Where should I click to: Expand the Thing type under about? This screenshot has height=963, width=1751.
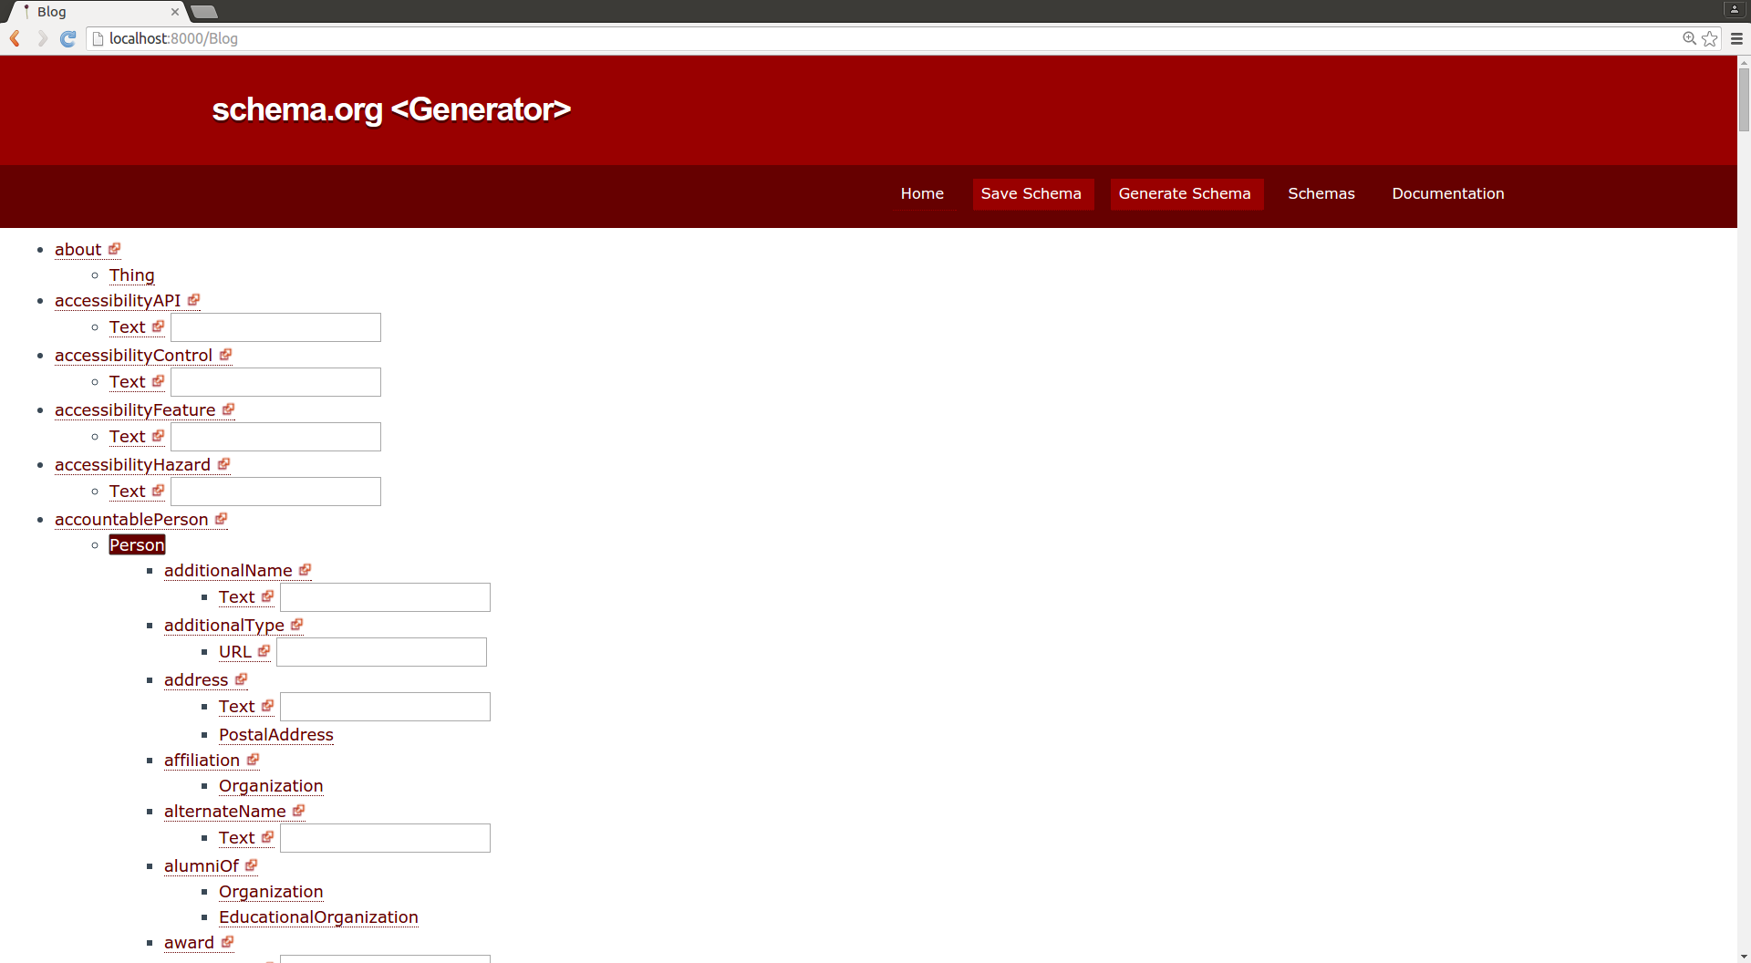[131, 274]
